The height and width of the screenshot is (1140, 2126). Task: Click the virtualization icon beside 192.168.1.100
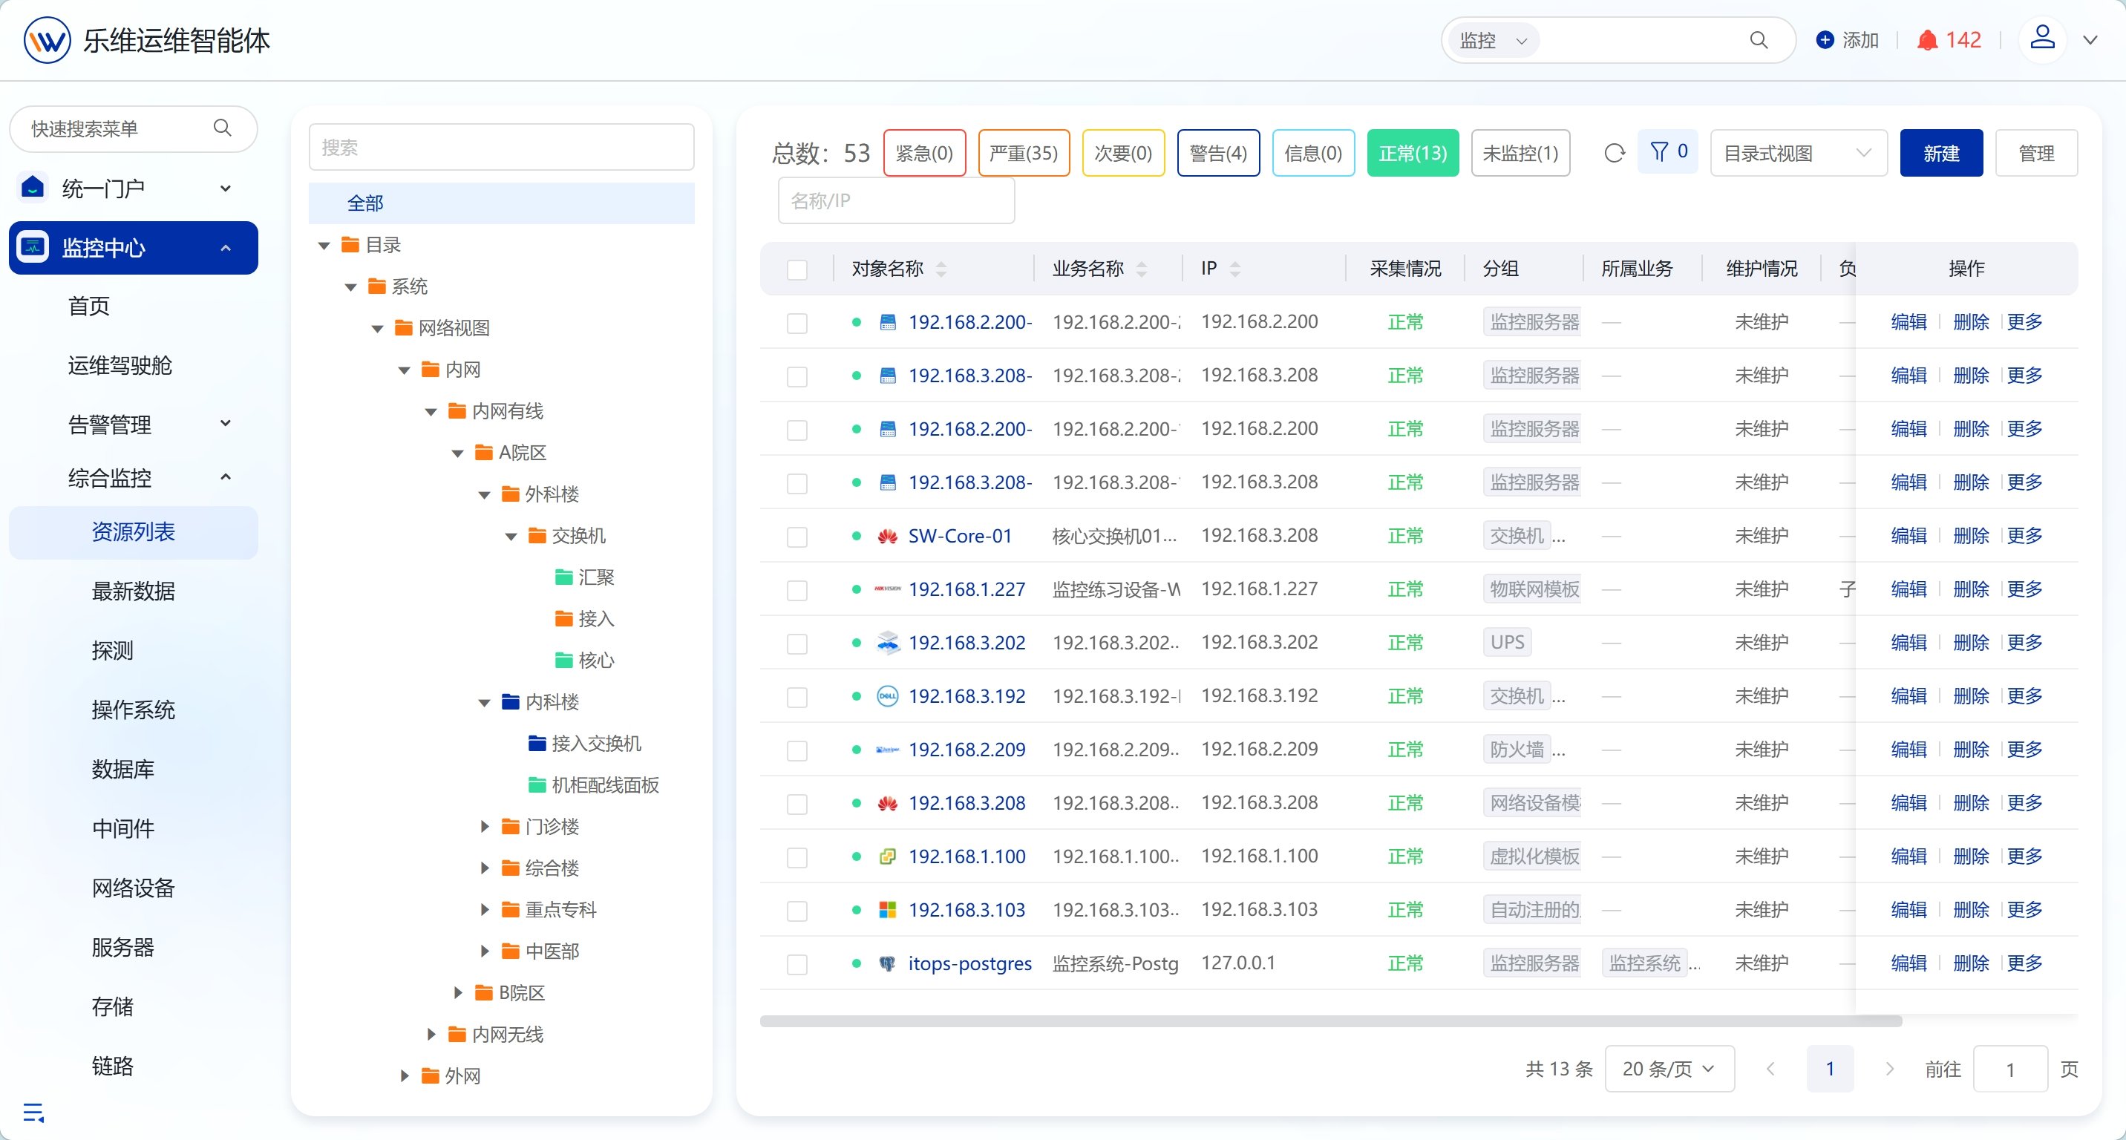tap(887, 856)
